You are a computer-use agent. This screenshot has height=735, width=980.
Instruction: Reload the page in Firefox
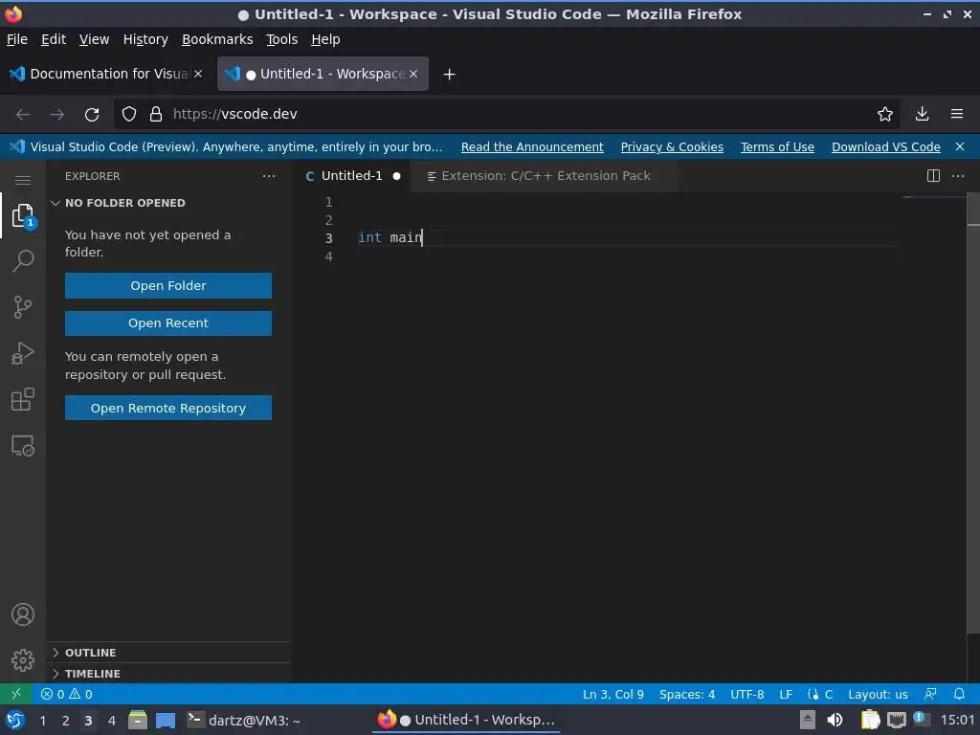click(92, 115)
